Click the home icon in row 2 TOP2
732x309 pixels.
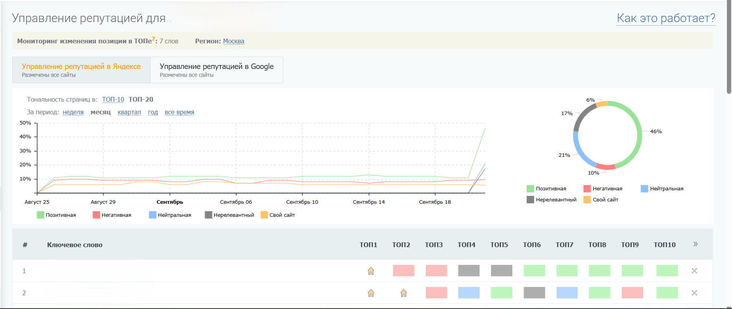pyautogui.click(x=403, y=293)
